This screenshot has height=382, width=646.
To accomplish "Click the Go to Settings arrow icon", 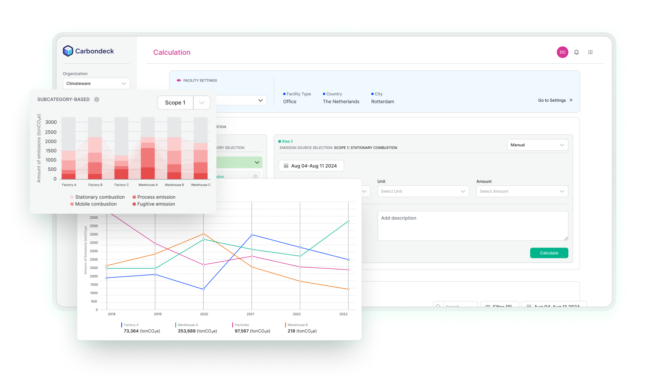I will point(571,100).
